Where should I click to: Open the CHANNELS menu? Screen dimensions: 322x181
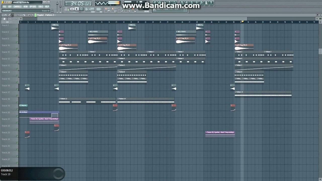[x=17, y=7]
